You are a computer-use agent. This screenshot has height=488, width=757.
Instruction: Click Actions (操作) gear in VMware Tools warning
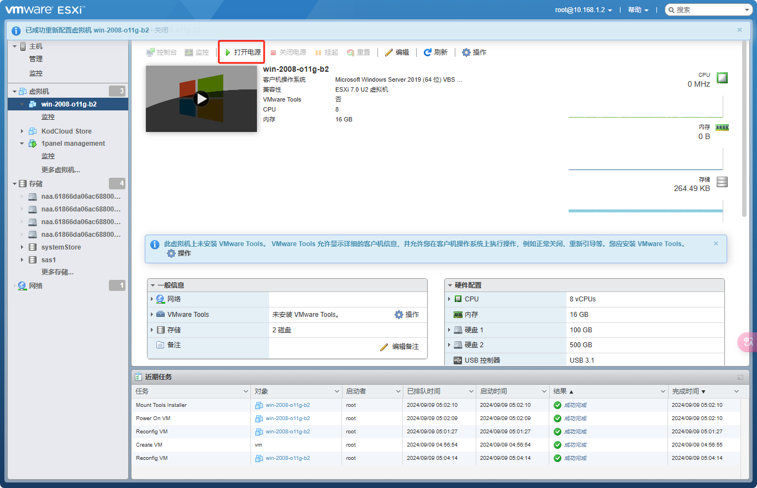[179, 253]
